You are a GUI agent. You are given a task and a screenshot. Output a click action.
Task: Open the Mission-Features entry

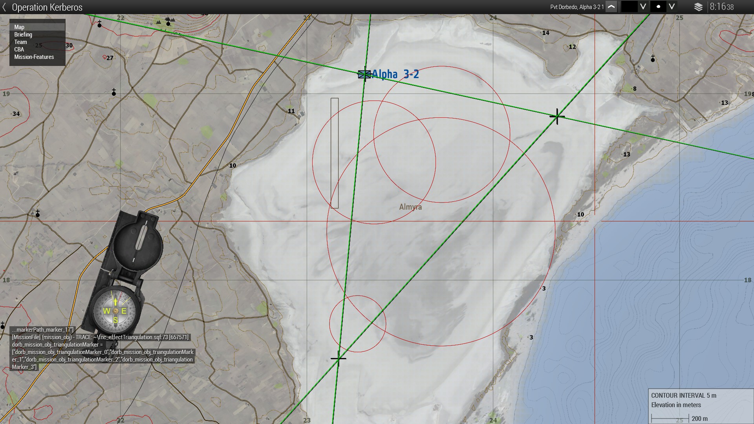click(34, 57)
